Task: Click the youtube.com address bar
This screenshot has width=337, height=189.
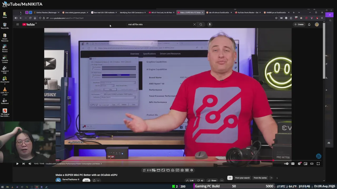Action: pyautogui.click(x=158, y=18)
